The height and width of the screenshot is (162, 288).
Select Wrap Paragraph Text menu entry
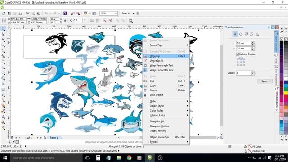coord(166,65)
